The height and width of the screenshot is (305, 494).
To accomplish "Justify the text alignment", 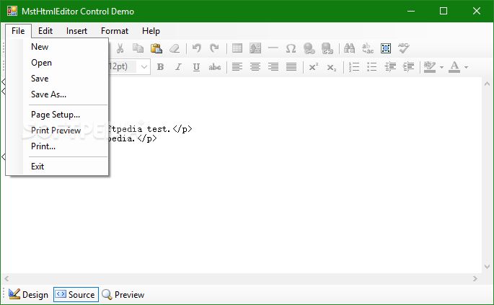I will 291,67.
